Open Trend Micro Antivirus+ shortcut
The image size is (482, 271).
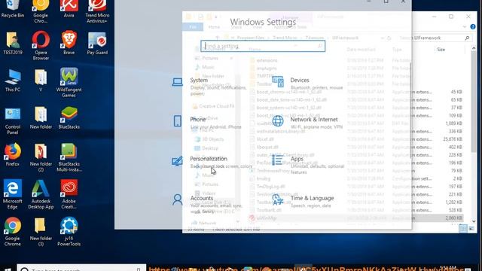click(97, 11)
